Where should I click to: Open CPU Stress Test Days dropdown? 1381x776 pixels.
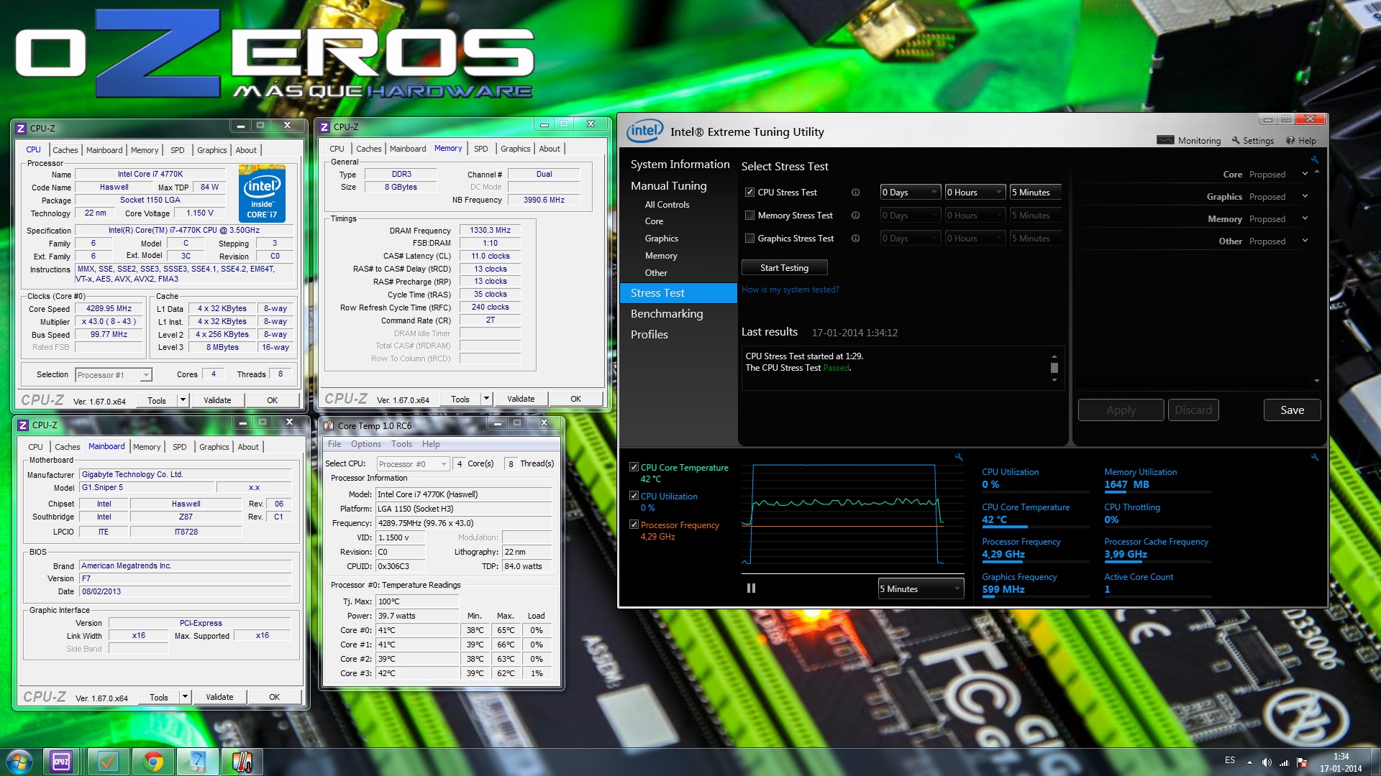point(910,193)
